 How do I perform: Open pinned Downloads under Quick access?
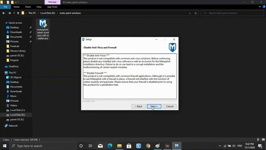(16, 32)
